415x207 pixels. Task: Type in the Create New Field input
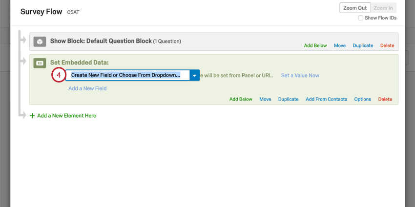click(x=127, y=75)
